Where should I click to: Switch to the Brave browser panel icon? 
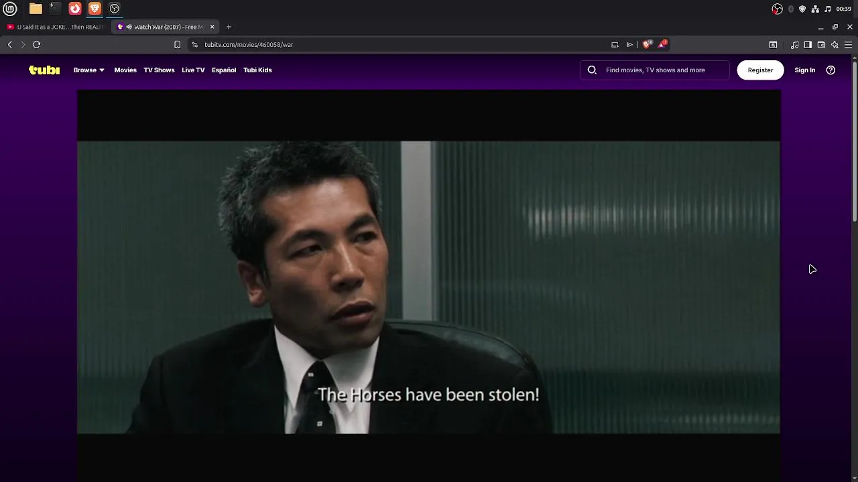click(x=95, y=9)
